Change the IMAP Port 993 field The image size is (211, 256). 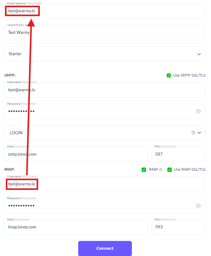click(x=178, y=227)
